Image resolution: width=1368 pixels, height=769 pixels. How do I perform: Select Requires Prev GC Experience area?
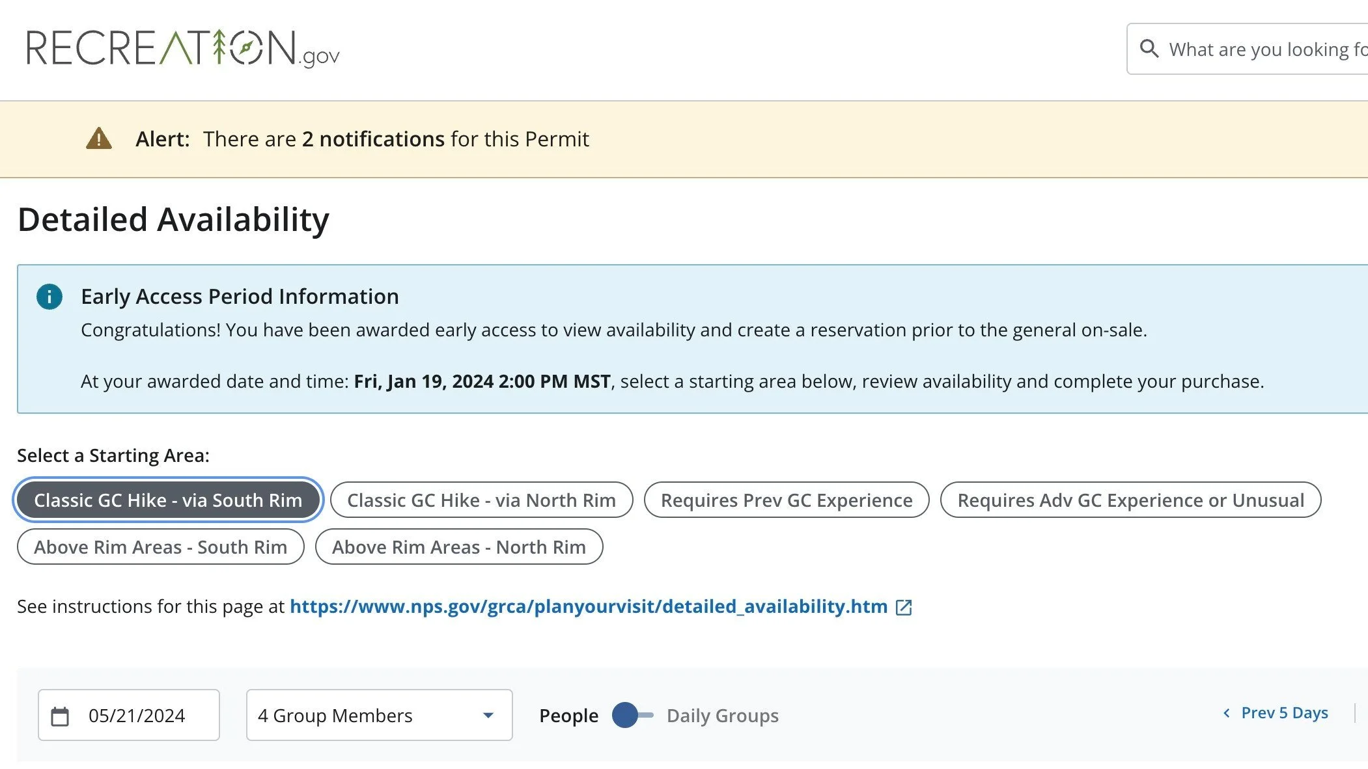[x=787, y=500]
